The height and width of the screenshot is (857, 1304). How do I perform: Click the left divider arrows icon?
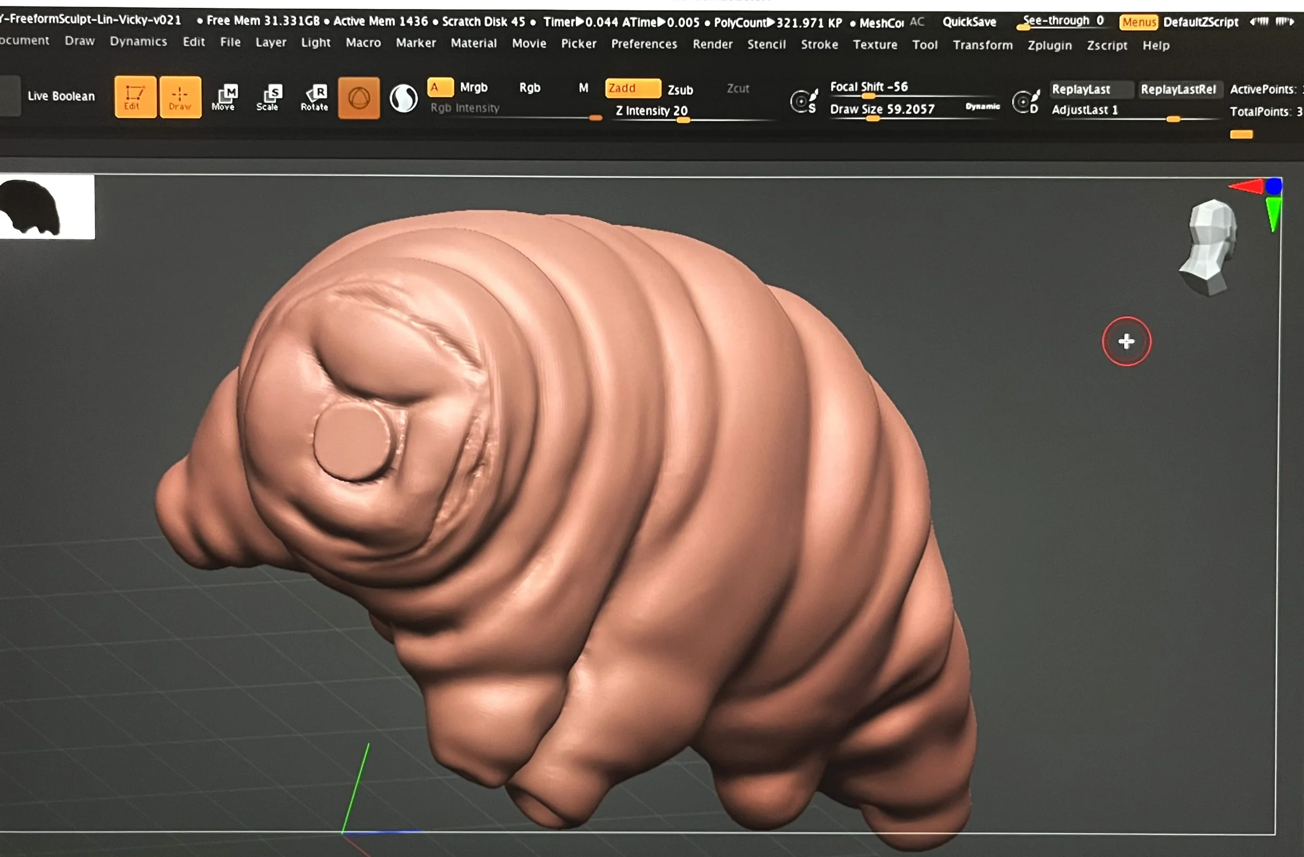pos(1259,22)
